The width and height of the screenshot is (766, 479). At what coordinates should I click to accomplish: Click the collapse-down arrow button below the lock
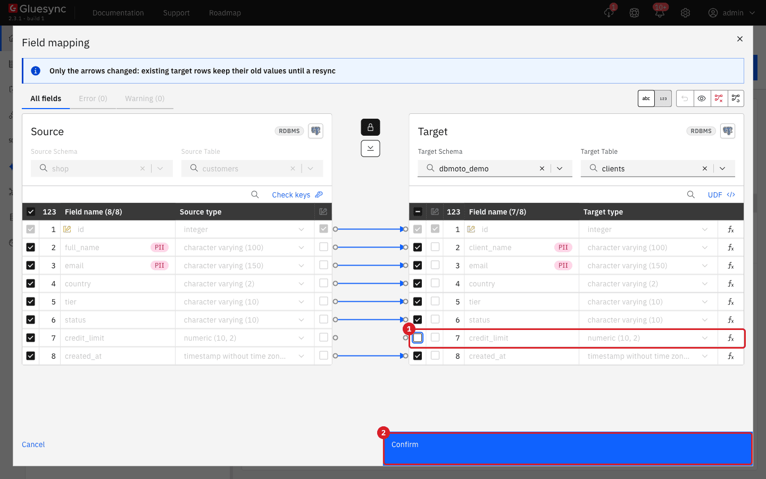[x=370, y=148]
